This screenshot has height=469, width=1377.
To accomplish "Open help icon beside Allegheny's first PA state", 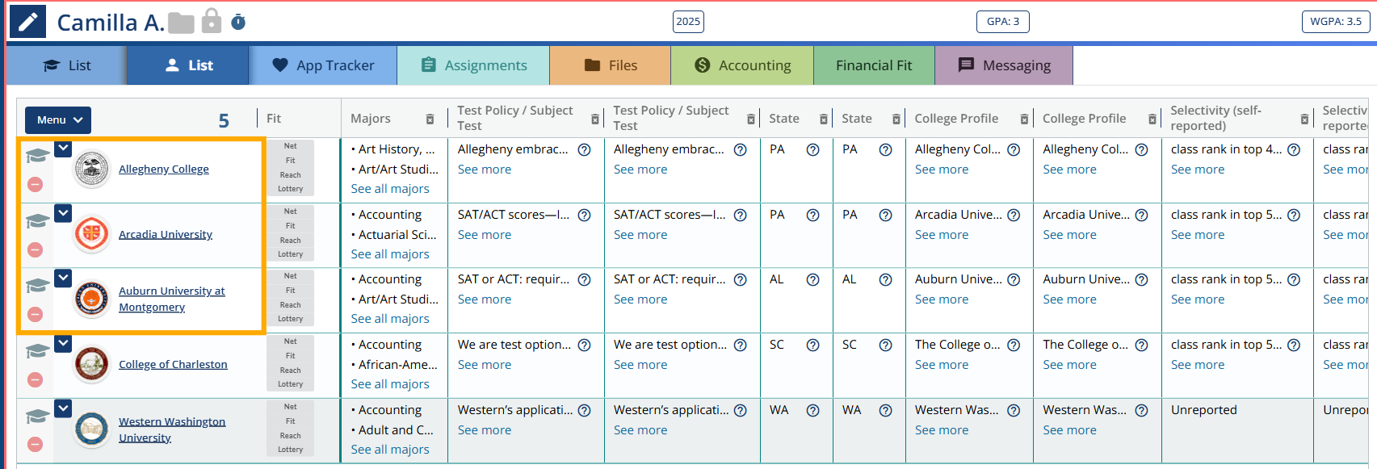I will pos(813,149).
